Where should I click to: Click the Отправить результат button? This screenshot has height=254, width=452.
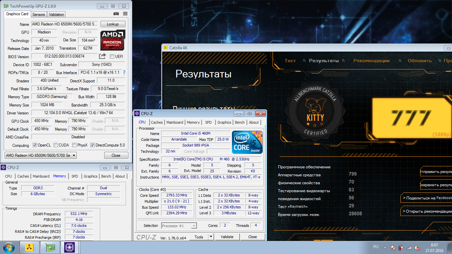(x=436, y=172)
